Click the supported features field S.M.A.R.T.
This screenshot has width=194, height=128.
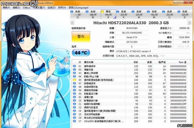[x=153, y=56]
